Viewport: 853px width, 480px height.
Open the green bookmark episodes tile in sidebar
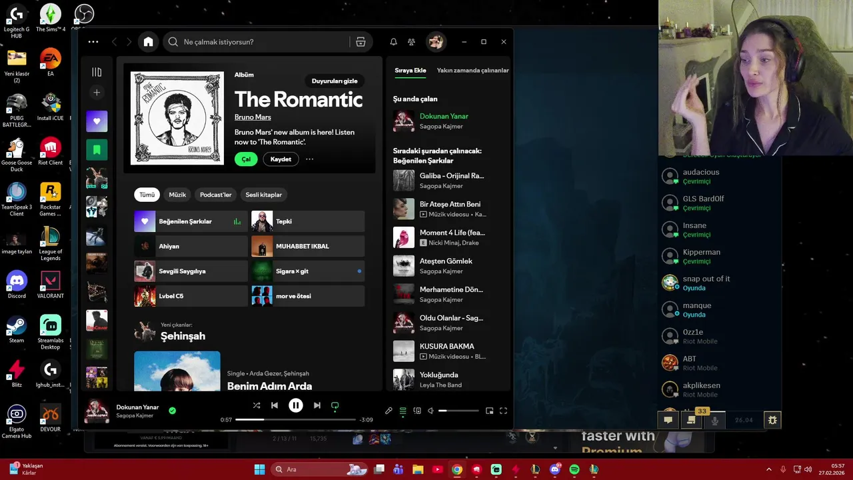pos(97,150)
